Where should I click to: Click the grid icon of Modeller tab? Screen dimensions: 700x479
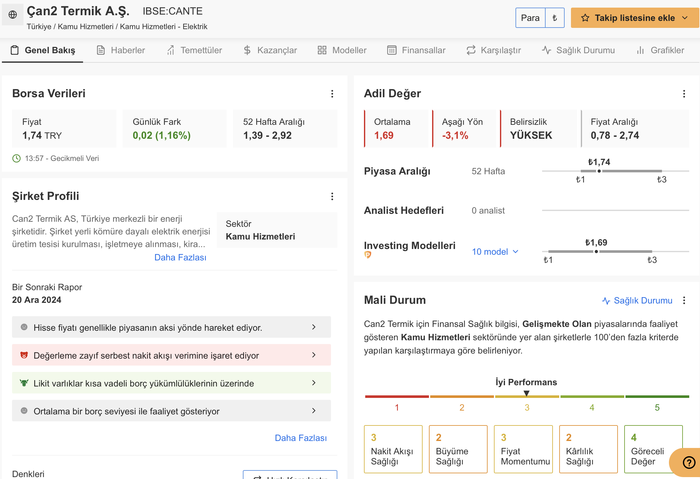pos(322,50)
